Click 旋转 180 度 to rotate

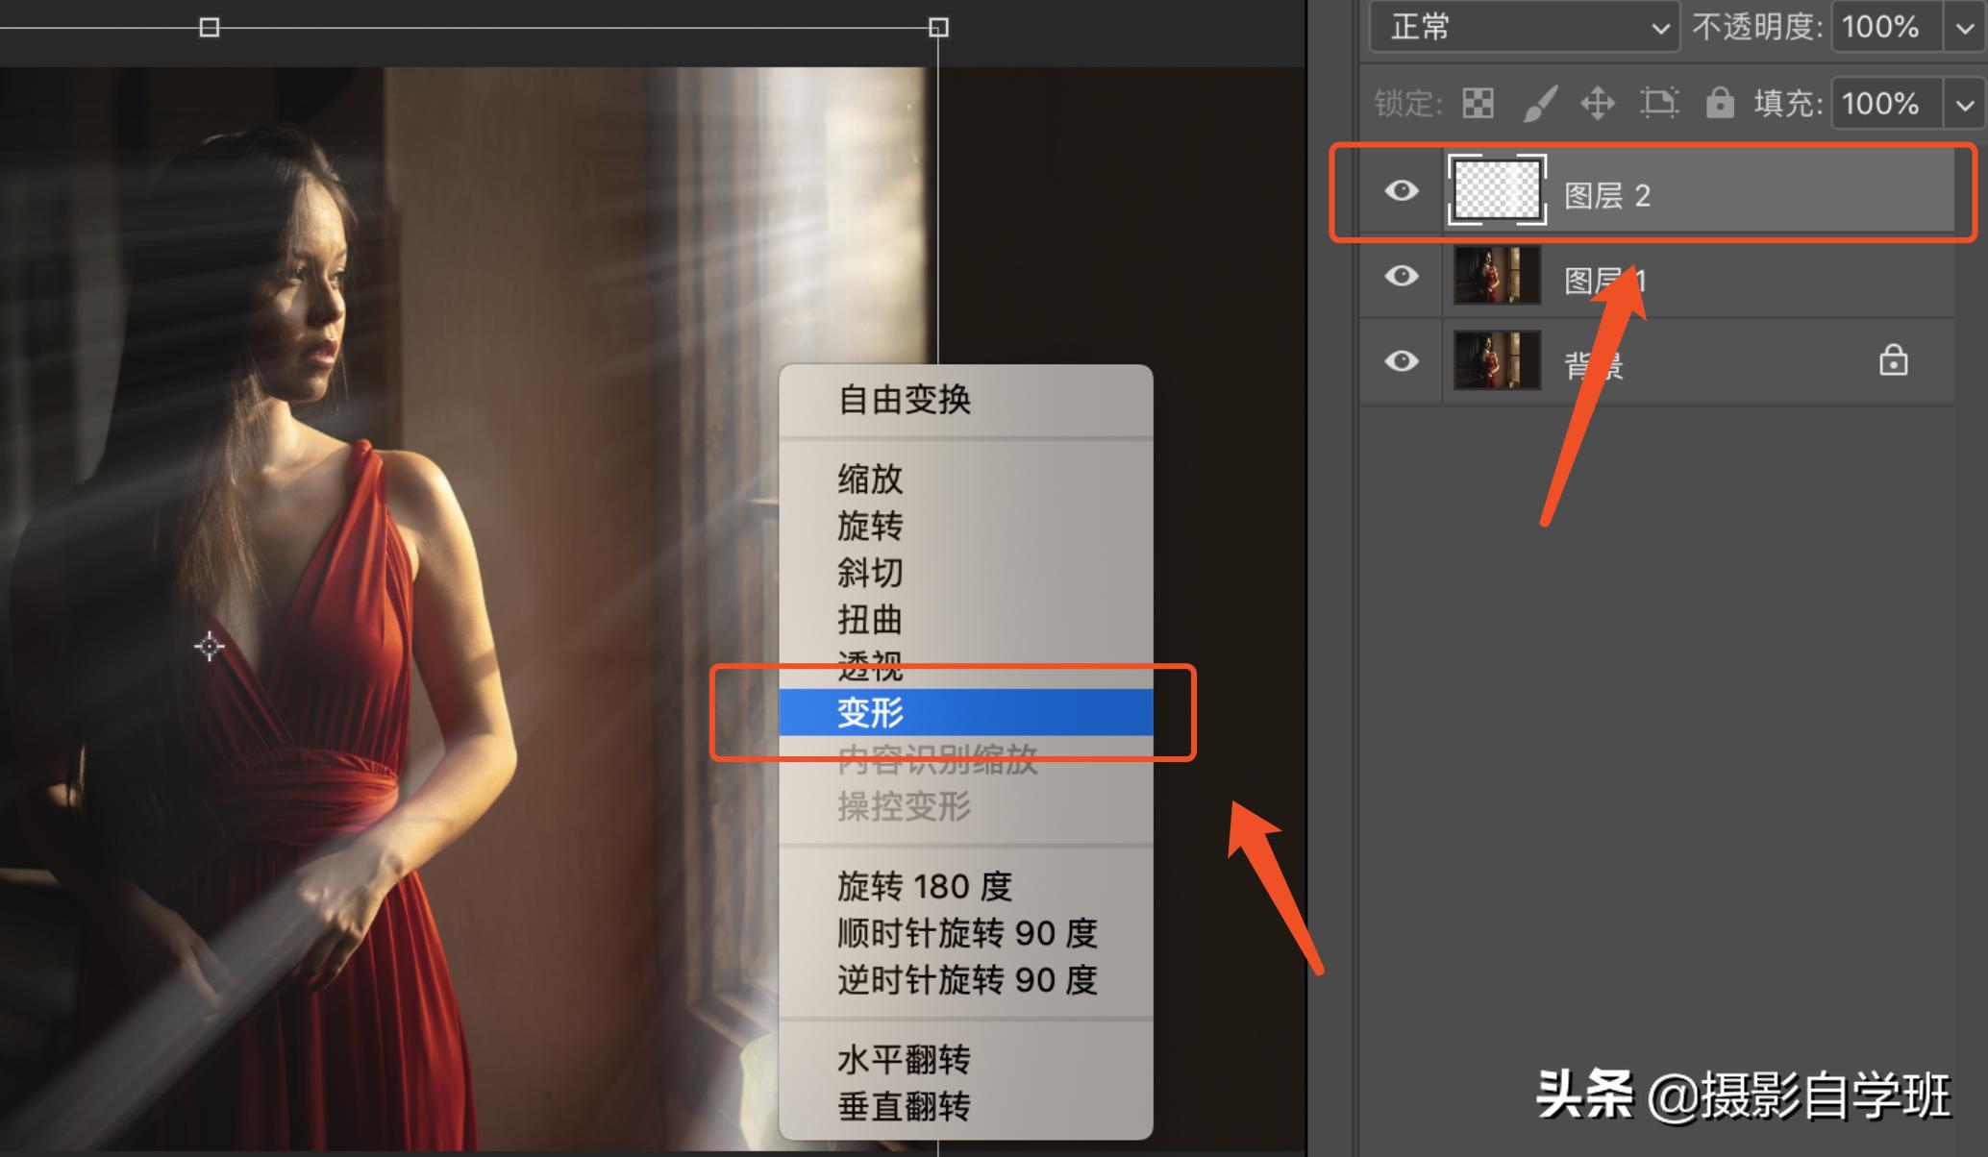[923, 885]
